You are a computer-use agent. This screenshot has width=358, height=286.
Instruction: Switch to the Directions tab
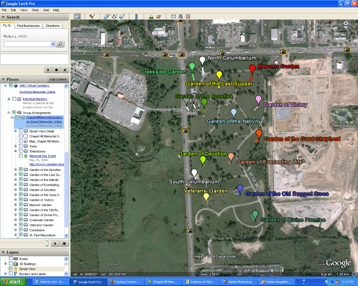point(53,26)
